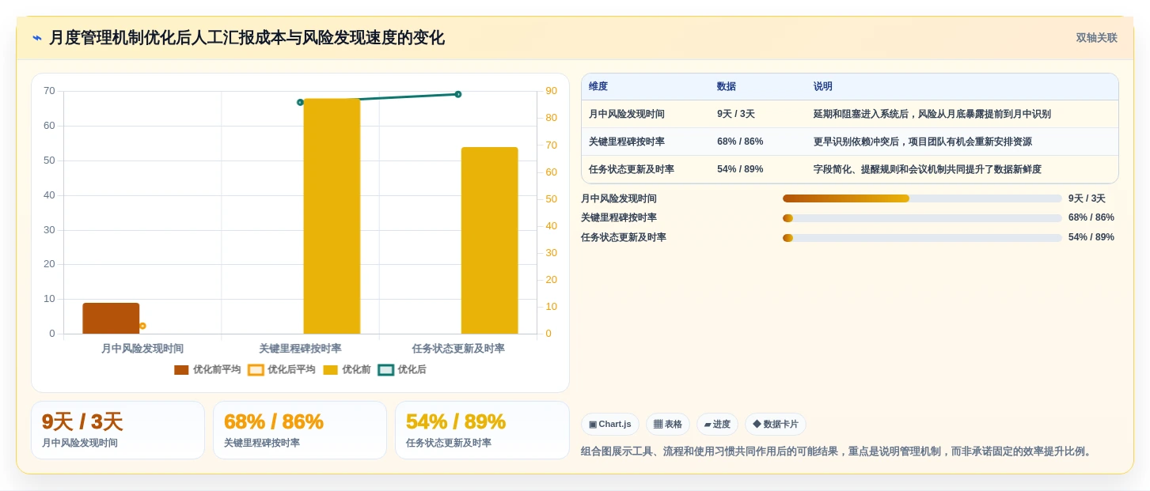Click the chart title 月度管理机制优化后
The image size is (1150, 491).
click(x=247, y=38)
